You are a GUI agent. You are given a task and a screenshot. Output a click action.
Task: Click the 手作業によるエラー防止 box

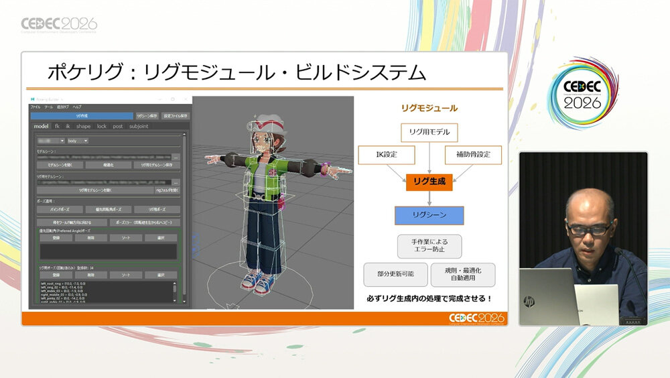tap(429, 246)
